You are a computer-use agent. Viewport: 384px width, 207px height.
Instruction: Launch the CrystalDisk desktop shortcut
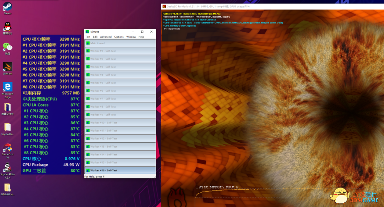[7, 129]
